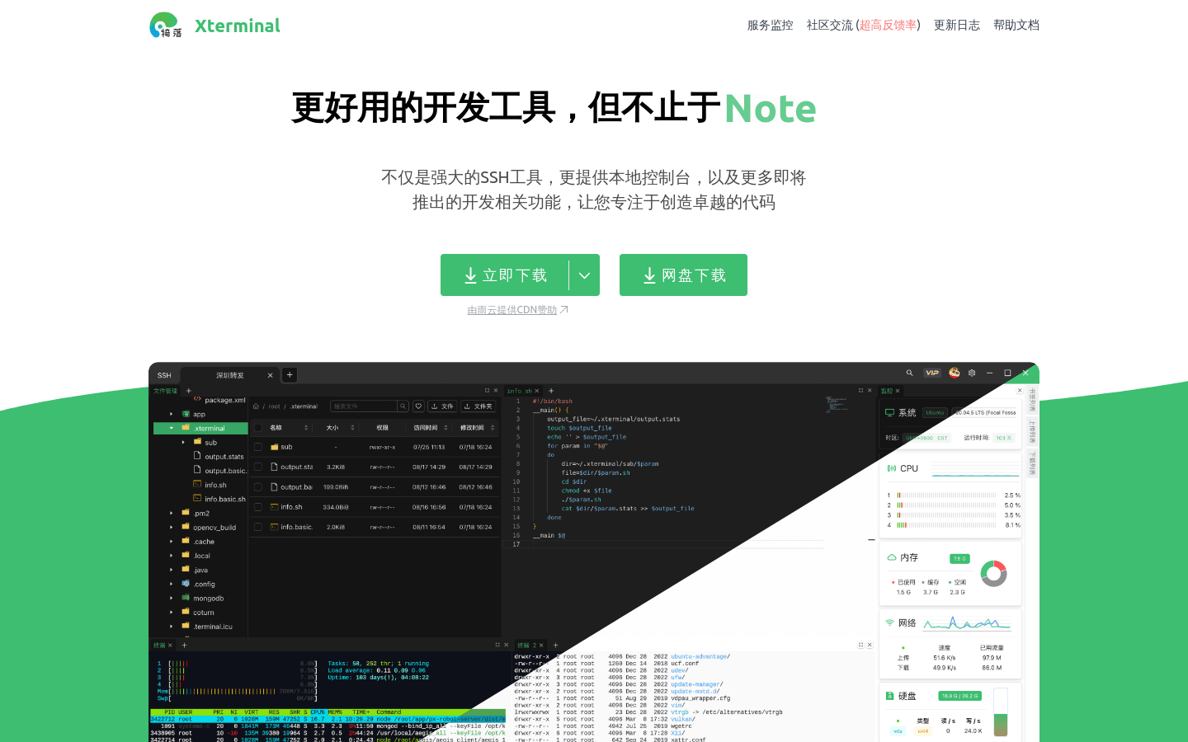Add a new SSH session tab
Screen dimensions: 1188x742
pyautogui.click(x=290, y=375)
